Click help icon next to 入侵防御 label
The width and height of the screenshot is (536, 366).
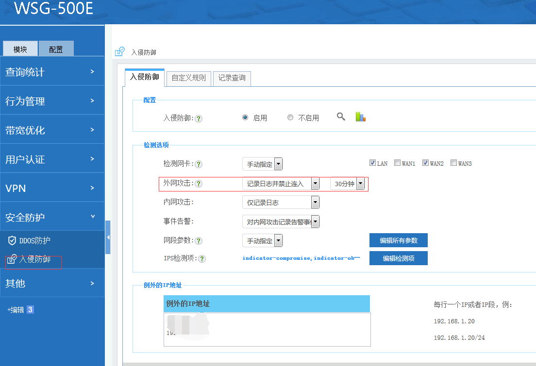[x=199, y=118]
